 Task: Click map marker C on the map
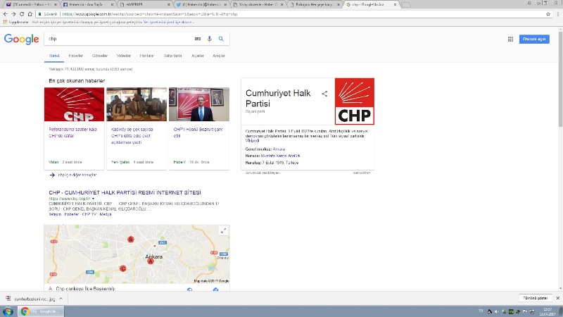[122, 268]
